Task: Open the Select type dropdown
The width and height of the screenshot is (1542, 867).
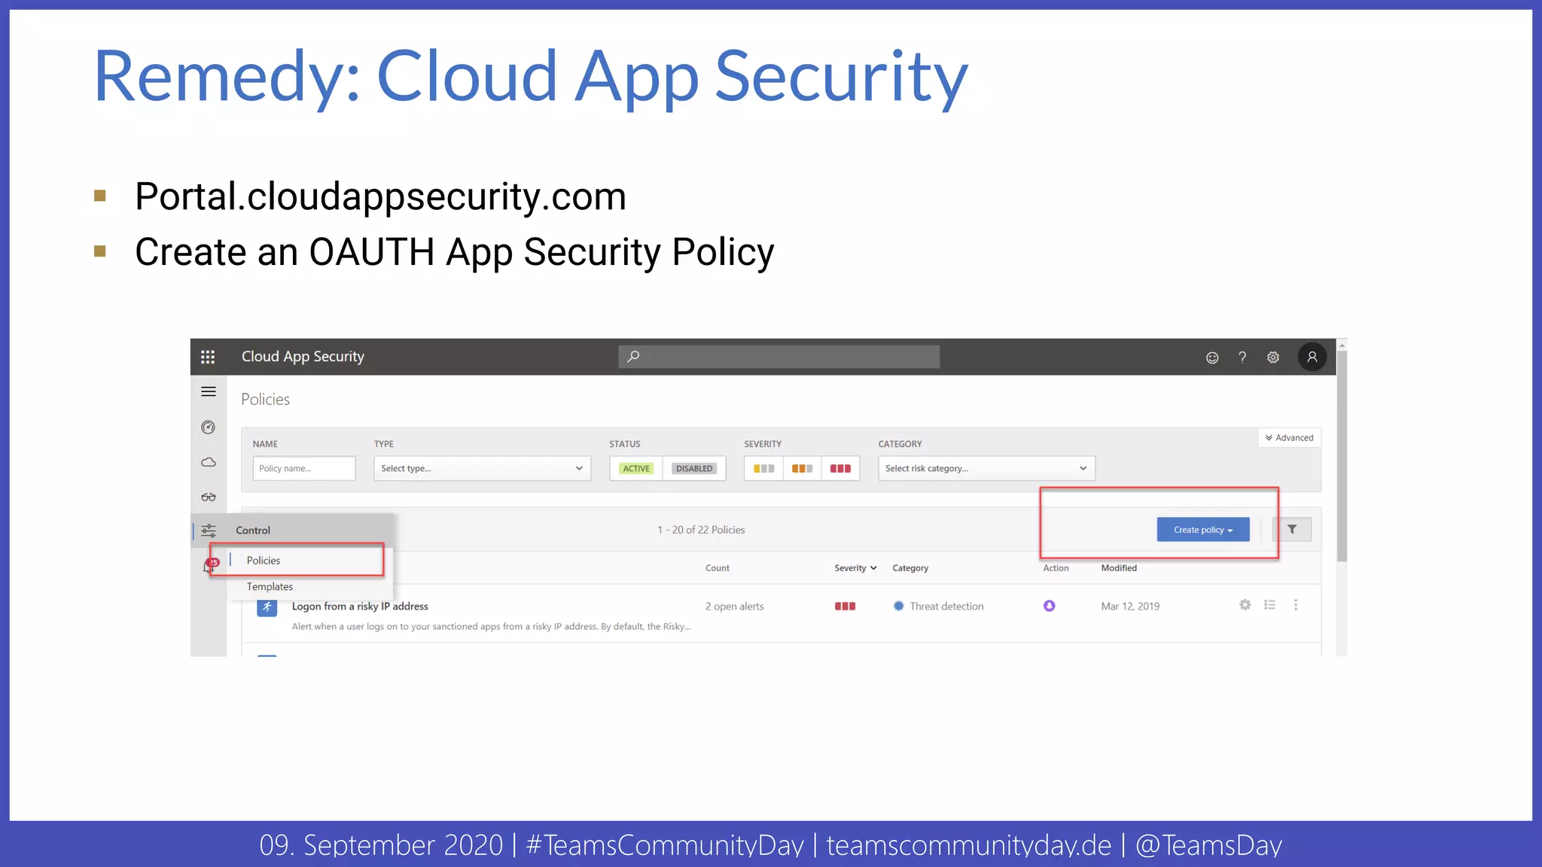Action: point(483,468)
